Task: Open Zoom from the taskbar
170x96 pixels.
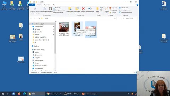Action: coord(14,94)
